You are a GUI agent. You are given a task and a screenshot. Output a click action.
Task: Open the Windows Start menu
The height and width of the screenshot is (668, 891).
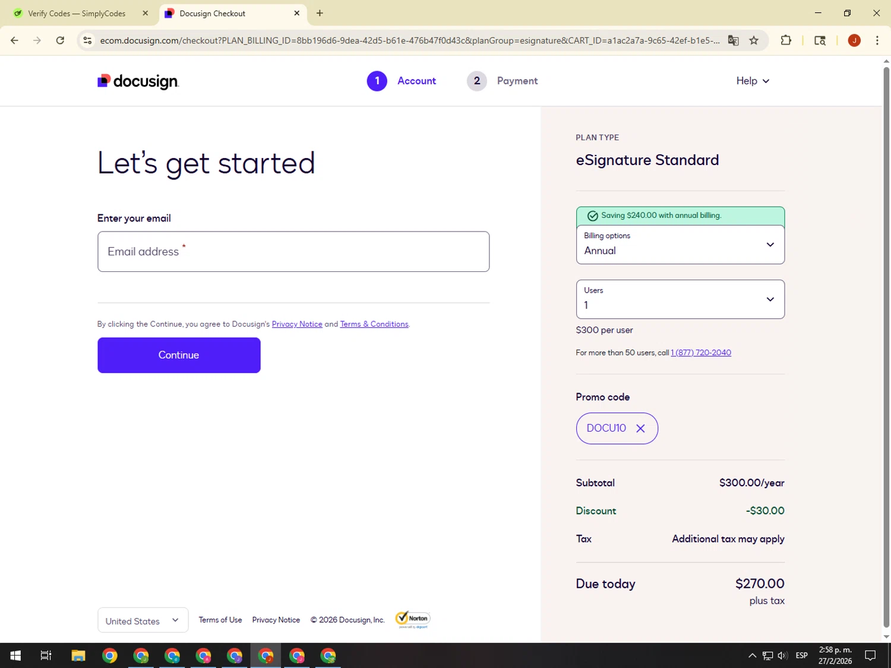(15, 656)
